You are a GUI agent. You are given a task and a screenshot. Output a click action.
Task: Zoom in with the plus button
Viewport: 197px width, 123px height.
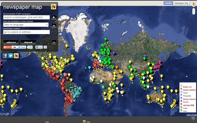click(x=54, y=26)
